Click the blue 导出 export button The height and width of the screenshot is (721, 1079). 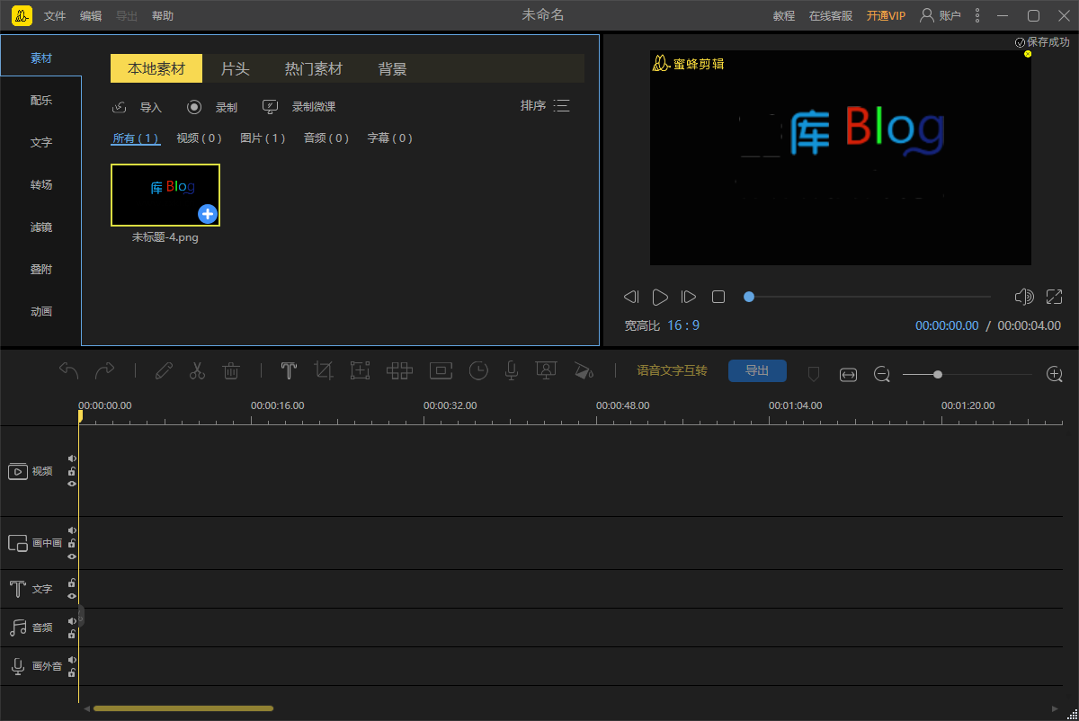pos(757,370)
